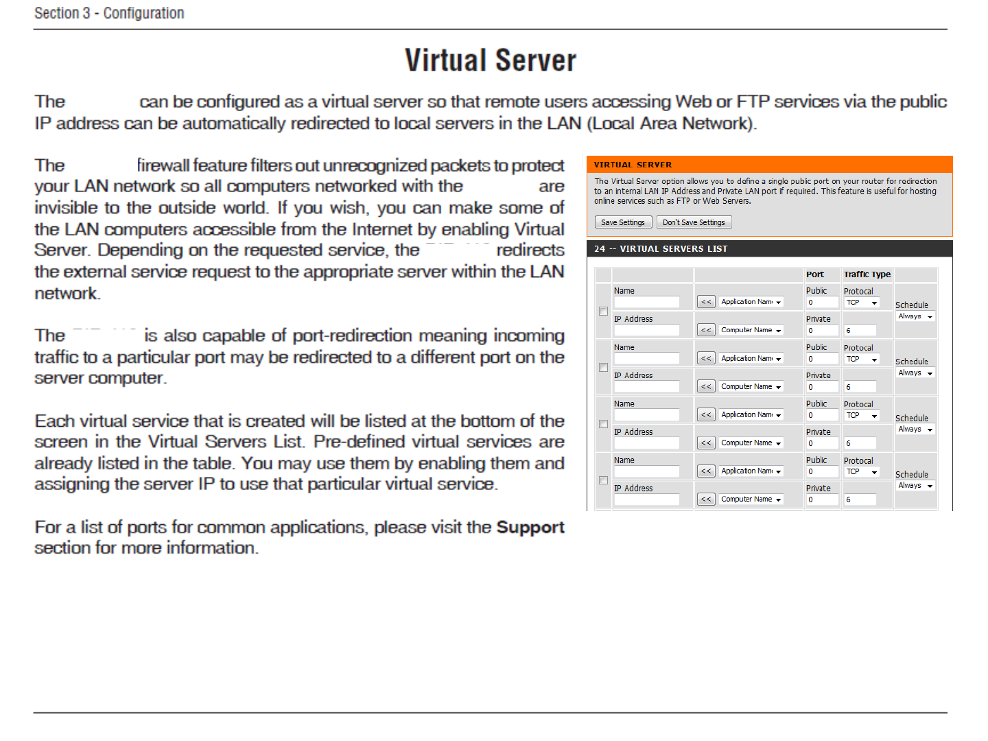The image size is (988, 741).
Task: Click the orange VIRTUAL SERVER panel header
Action: [770, 165]
